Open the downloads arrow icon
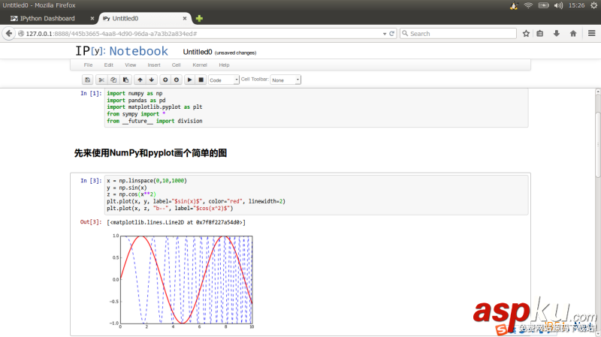This screenshot has width=601, height=337. point(557,34)
